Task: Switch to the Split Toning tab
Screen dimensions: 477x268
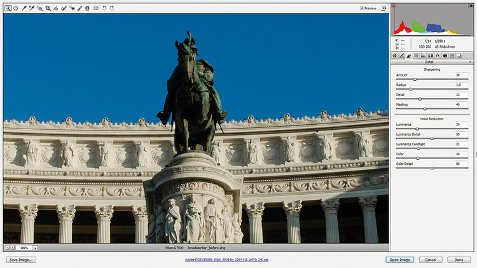Action: click(423, 55)
